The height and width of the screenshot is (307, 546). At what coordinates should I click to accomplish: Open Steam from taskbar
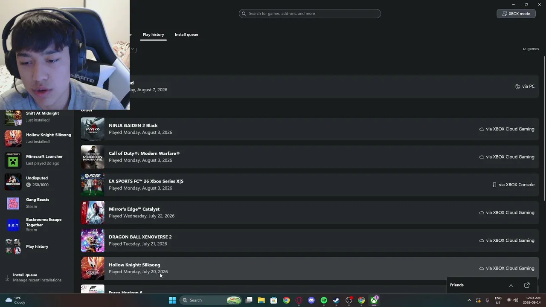pos(336,300)
